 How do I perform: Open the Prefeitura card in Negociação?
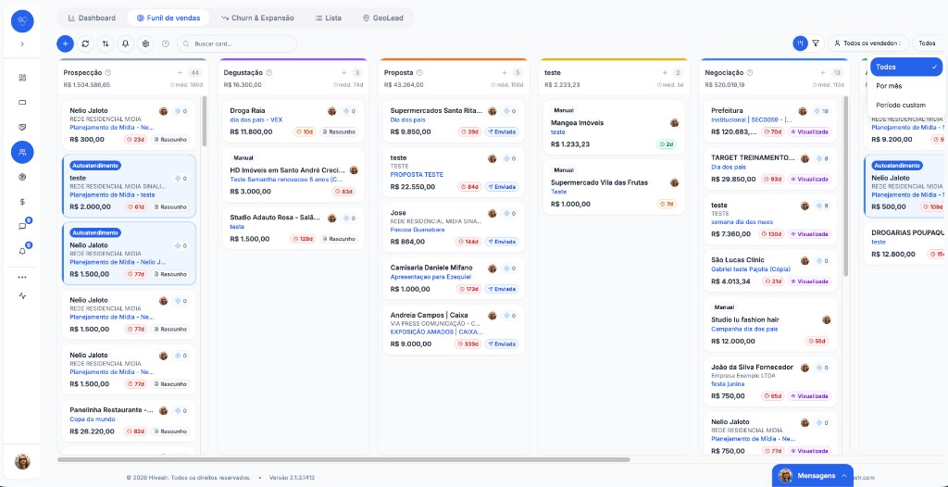point(771,121)
